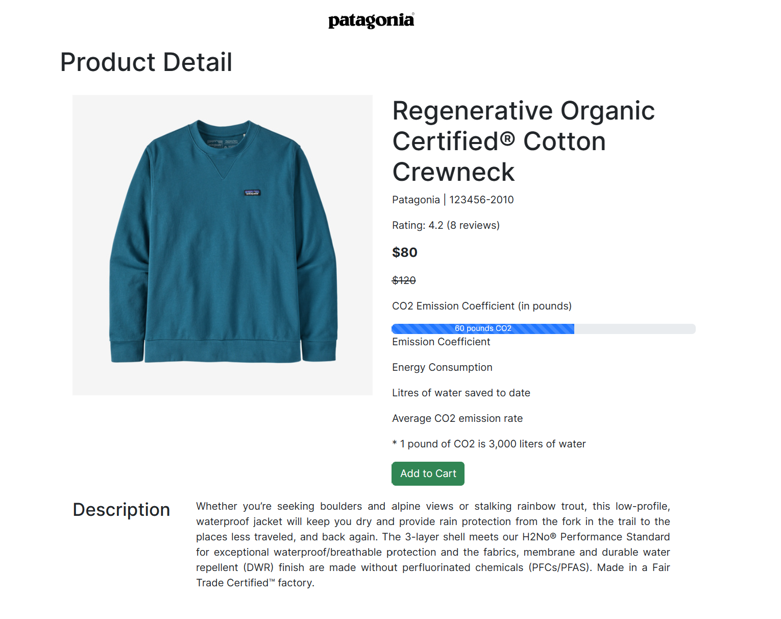Open the Average CO2 emission rate details
The height and width of the screenshot is (619, 781).
click(x=457, y=418)
